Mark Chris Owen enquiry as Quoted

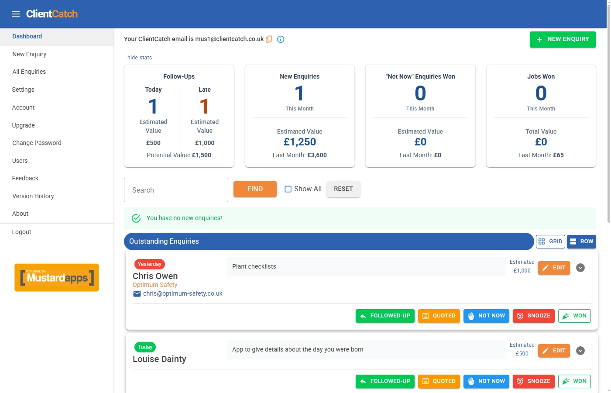(x=439, y=316)
